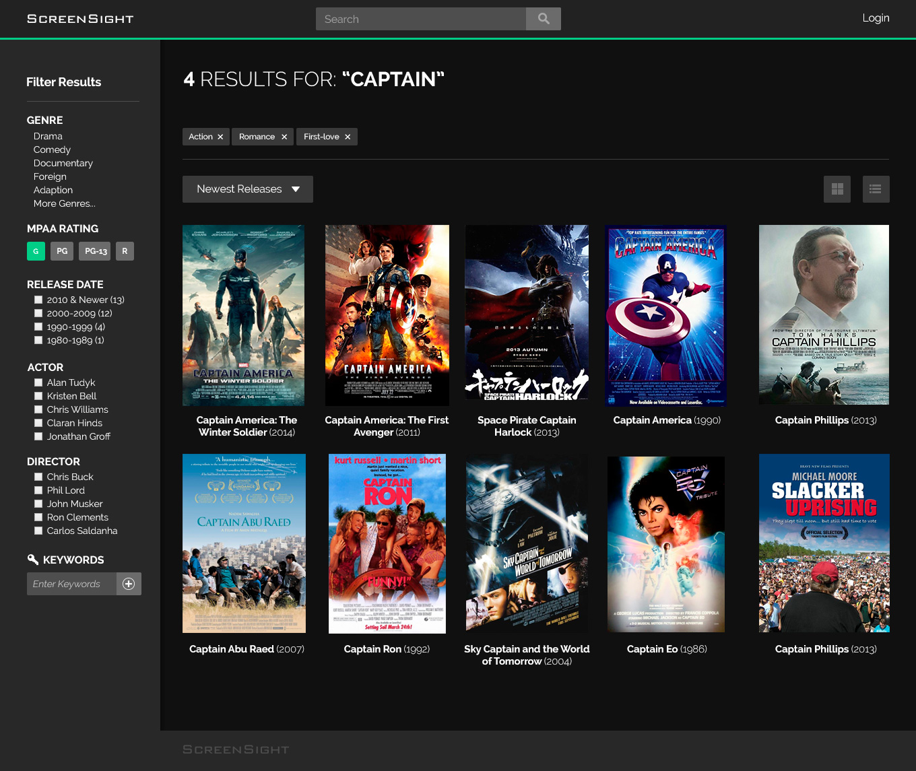916x771 pixels.
Task: Focus the Search field
Action: coord(421,19)
